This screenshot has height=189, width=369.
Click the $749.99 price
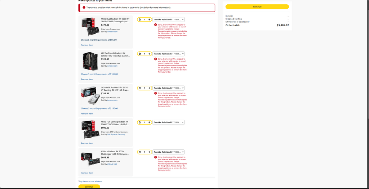click(105, 94)
